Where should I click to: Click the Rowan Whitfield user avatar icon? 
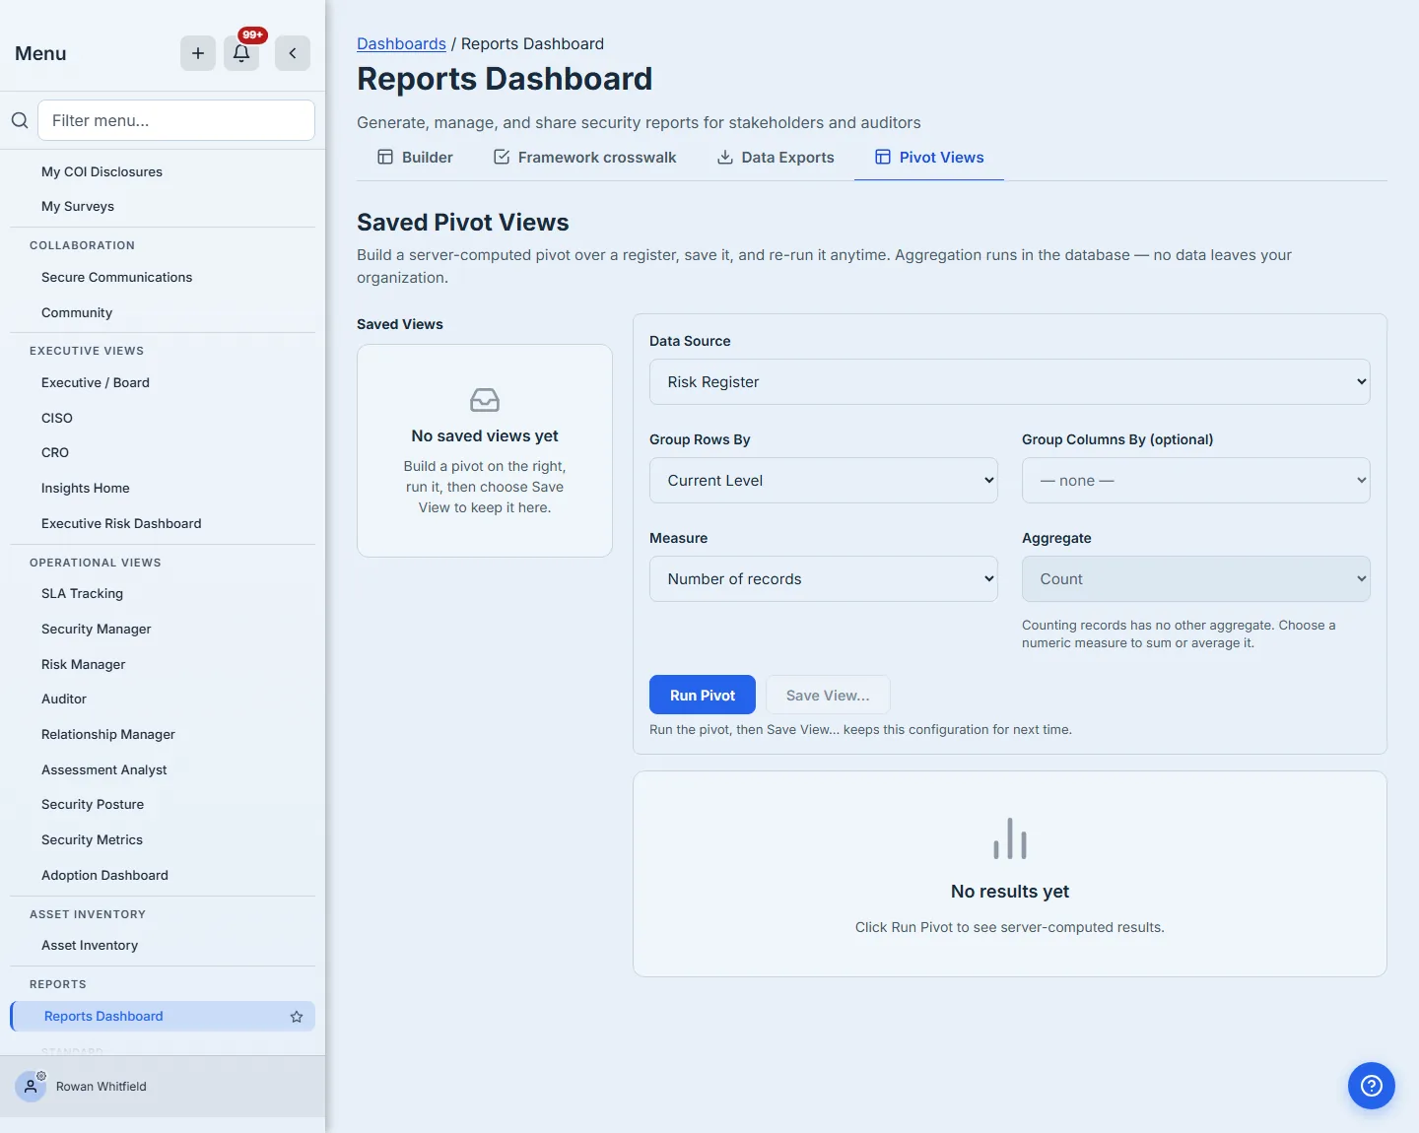(31, 1087)
